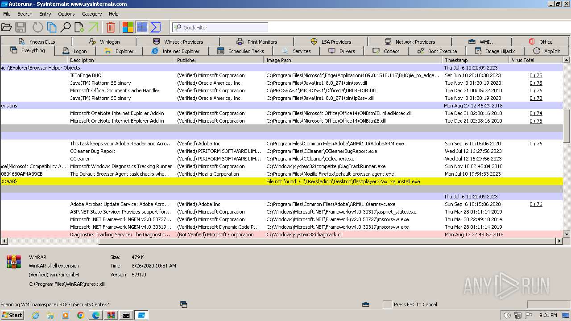The height and width of the screenshot is (321, 571).
Task: Open Chrome from the taskbar
Action: [x=81, y=315]
